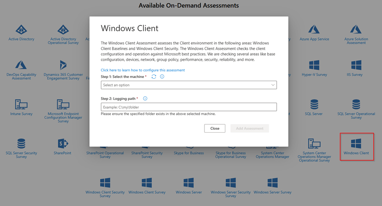Open the Windows Server Survey icon

tap(273, 183)
